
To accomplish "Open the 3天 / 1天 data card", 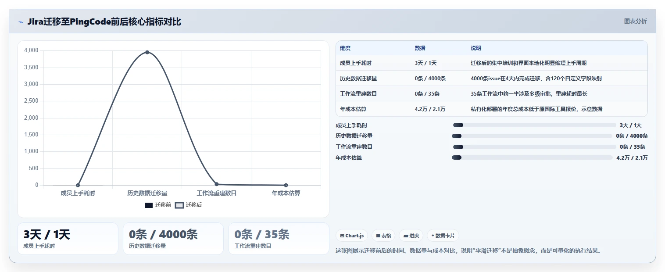I will coord(68,239).
